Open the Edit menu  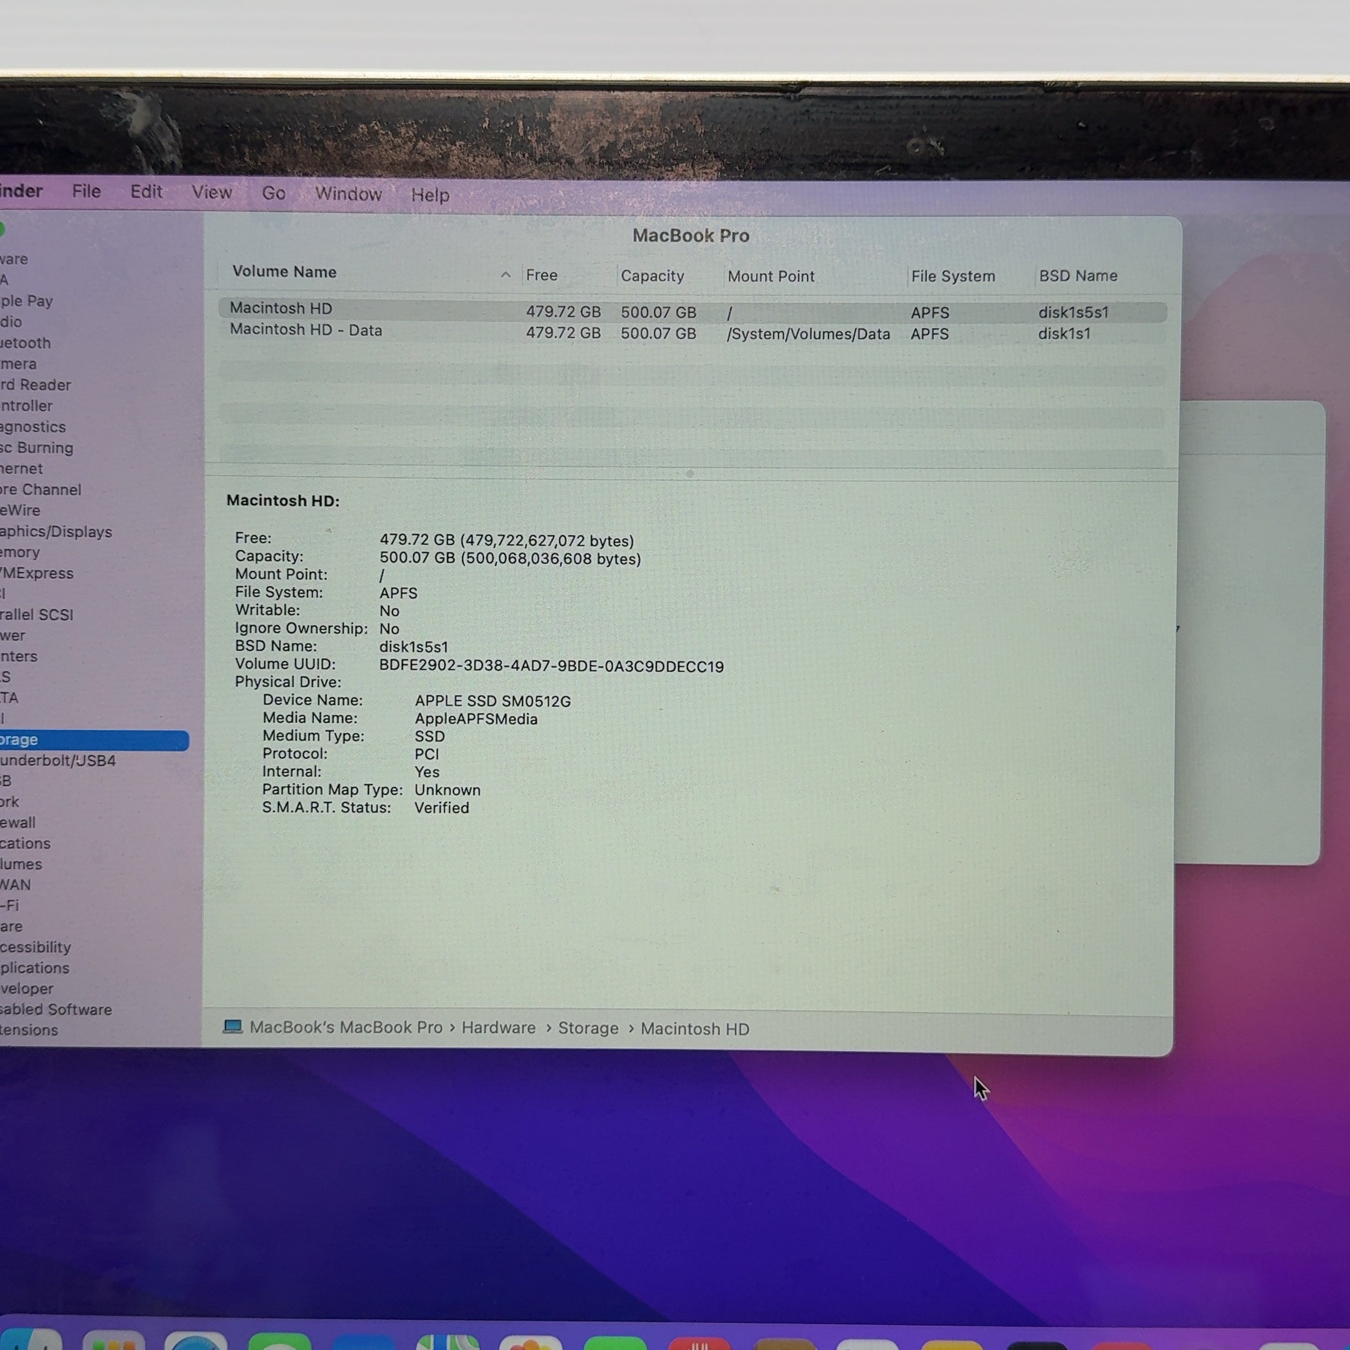tap(146, 192)
